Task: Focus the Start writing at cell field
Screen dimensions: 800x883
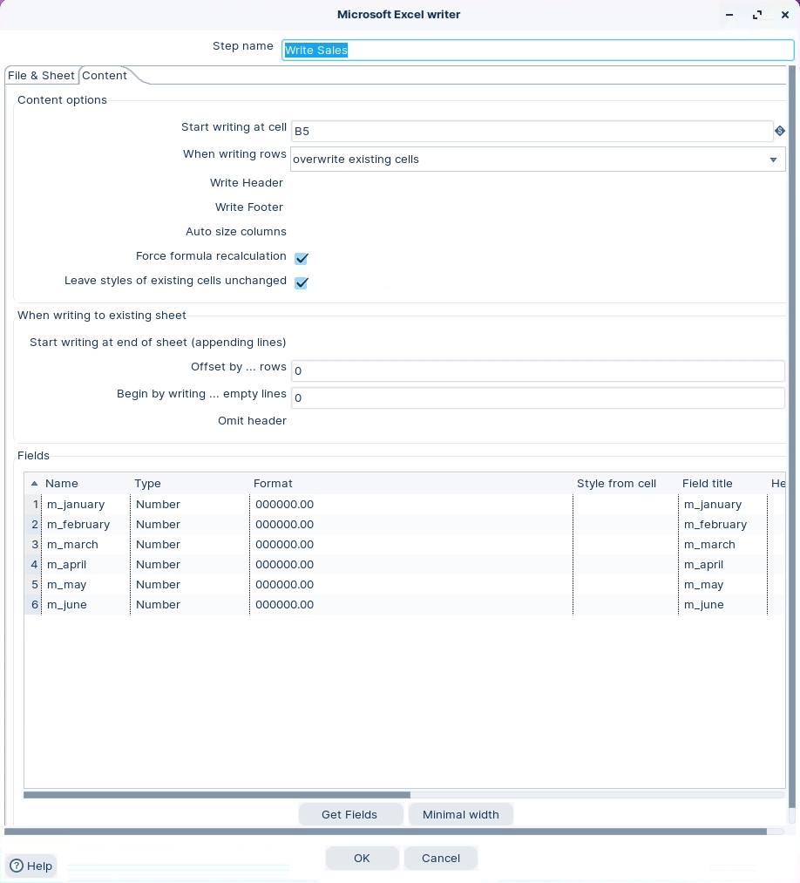Action: tap(532, 132)
